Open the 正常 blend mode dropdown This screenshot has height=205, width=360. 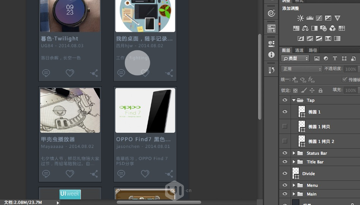[302, 69]
